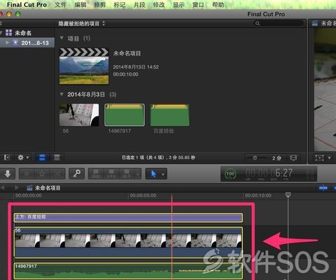The image size is (336, 280).
Task: Adjust the clip duration zoom slider
Action: pyautogui.click(x=255, y=158)
